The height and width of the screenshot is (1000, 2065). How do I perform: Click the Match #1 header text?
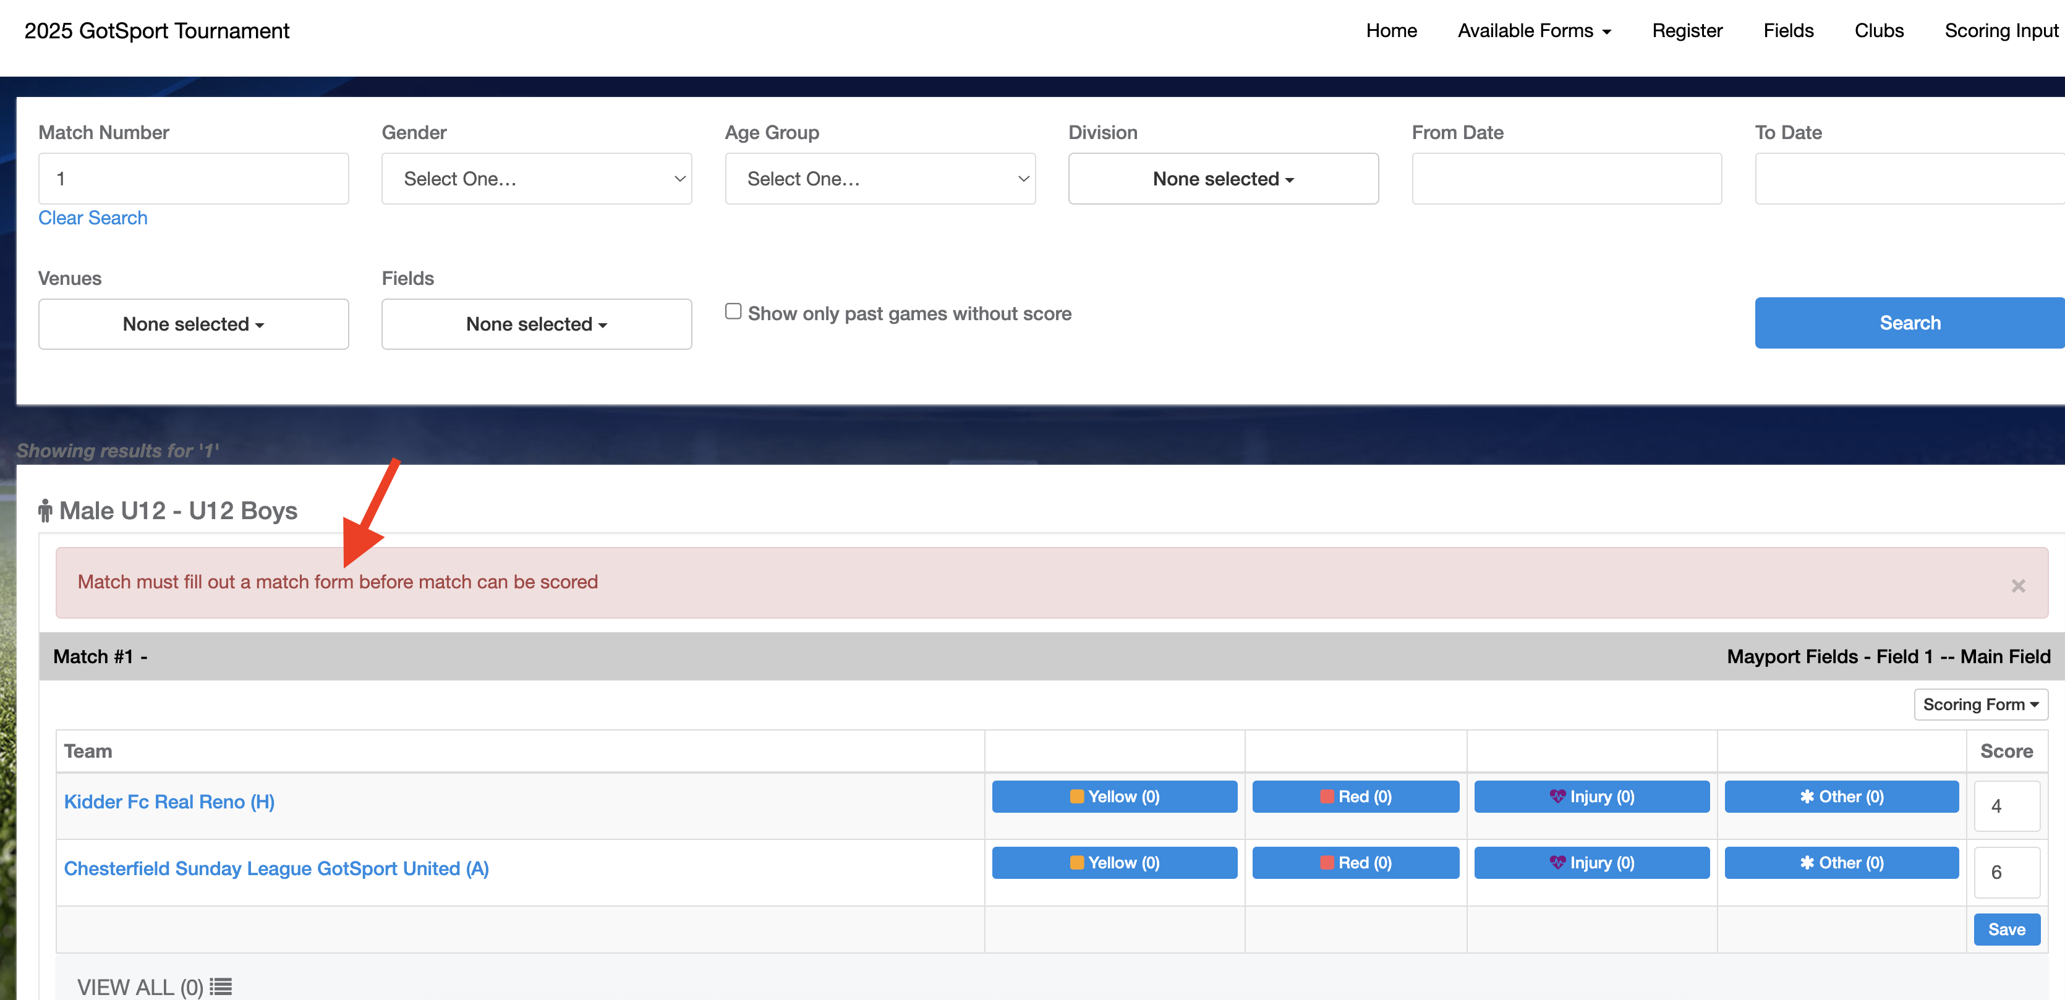[100, 656]
